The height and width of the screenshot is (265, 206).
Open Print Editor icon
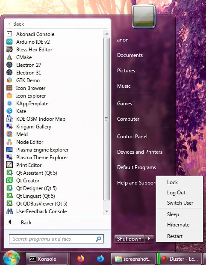pyautogui.click(x=9, y=165)
